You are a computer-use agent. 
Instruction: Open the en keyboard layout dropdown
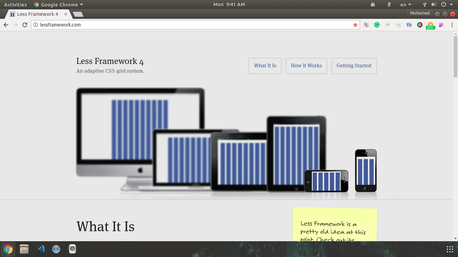point(406,5)
